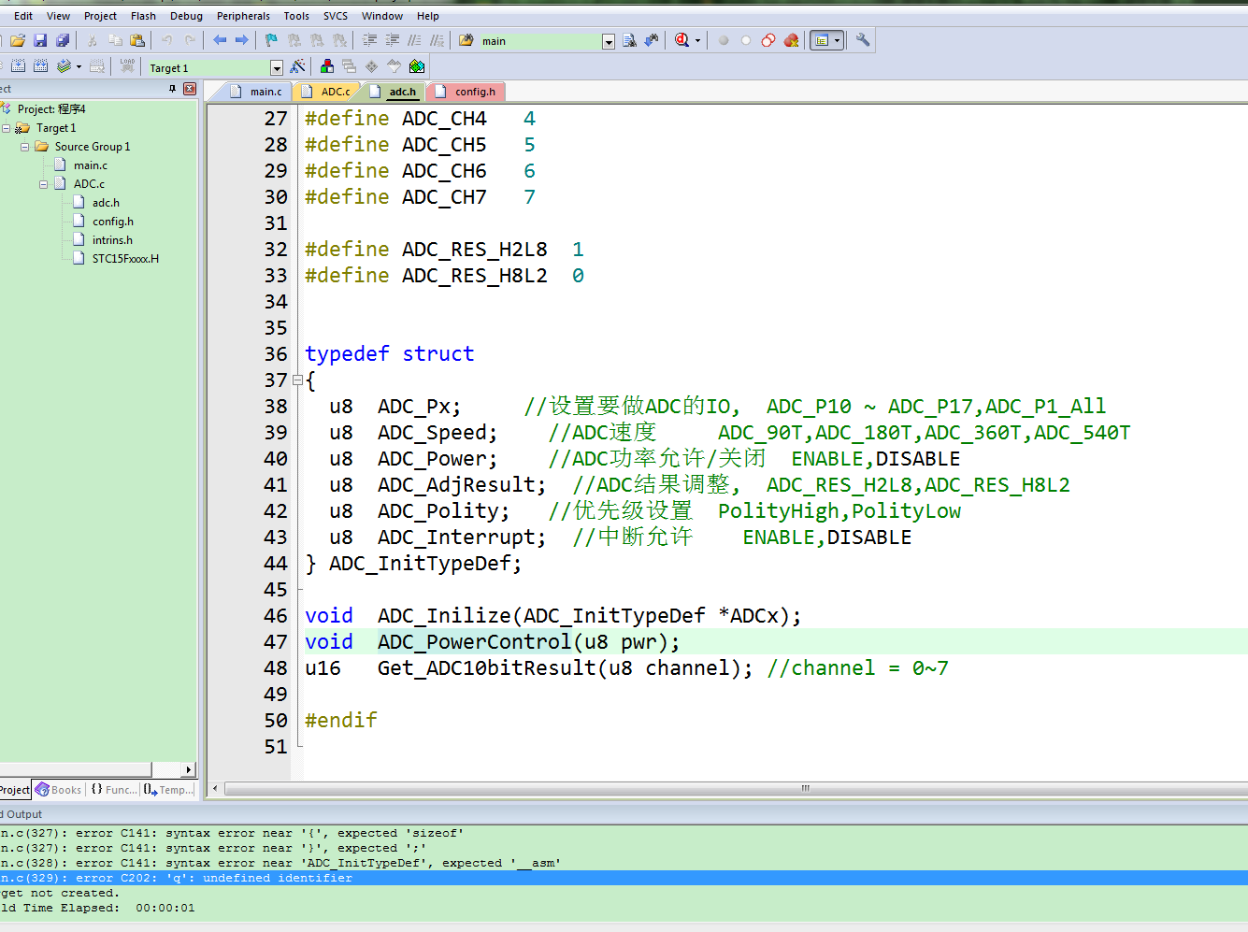Pin the Project panel with the pushpin
Image resolution: width=1248 pixels, height=932 pixels.
(x=172, y=89)
